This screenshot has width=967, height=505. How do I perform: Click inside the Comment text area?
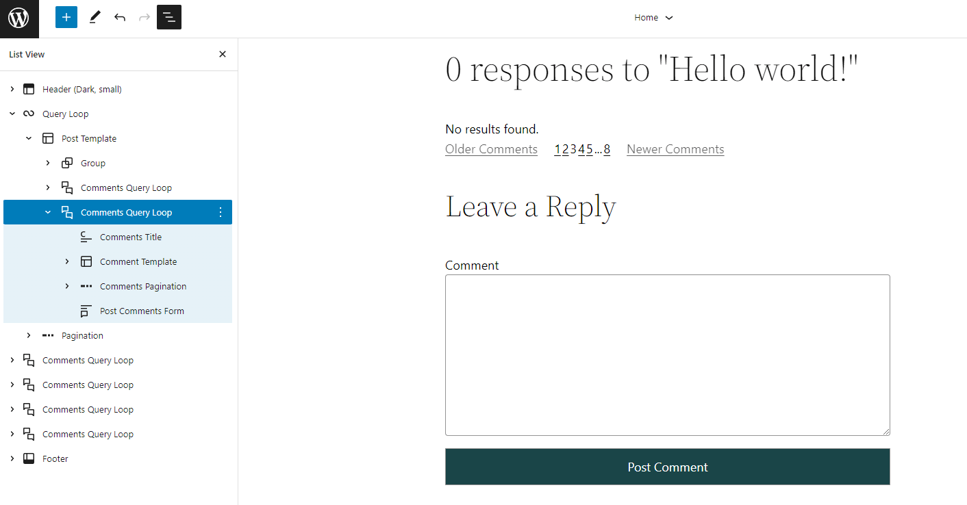coord(668,355)
